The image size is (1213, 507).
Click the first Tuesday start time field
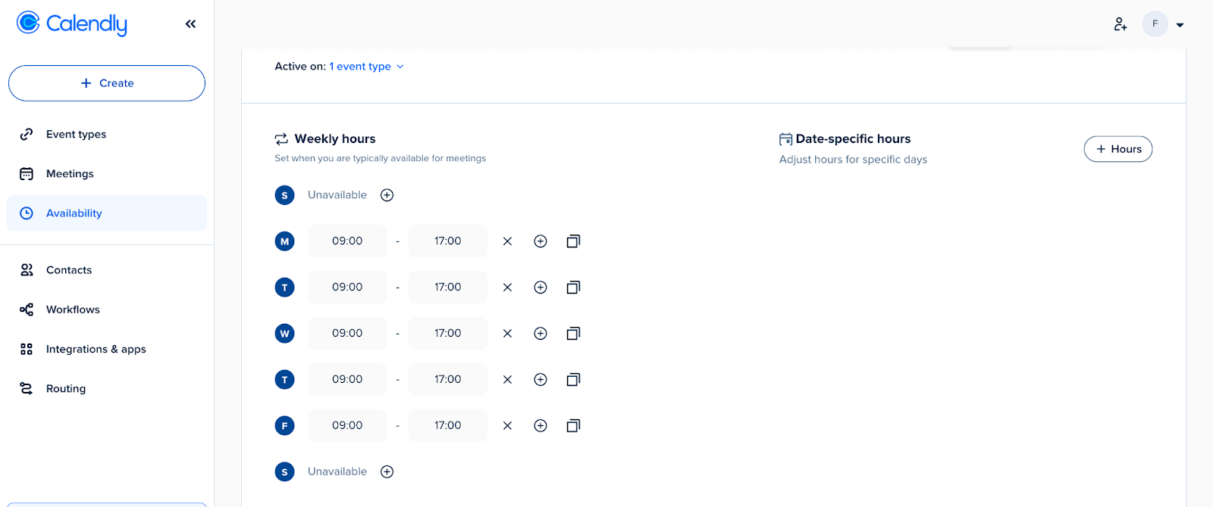point(347,288)
